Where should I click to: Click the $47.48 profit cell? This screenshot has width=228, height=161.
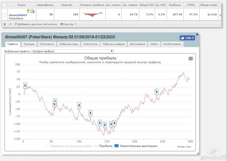(x=175, y=15)
